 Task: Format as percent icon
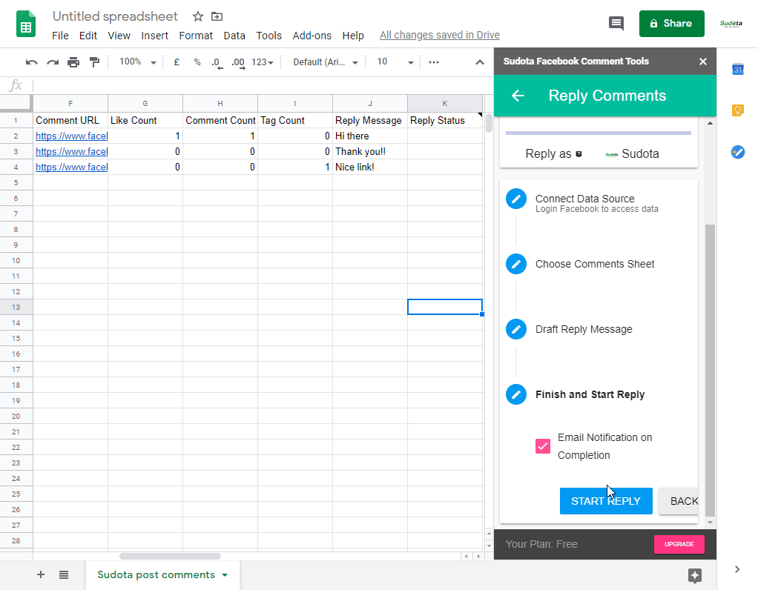coord(197,62)
